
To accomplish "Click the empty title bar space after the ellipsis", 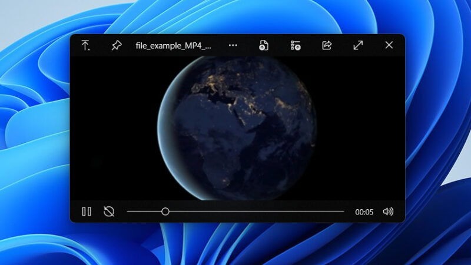I will [x=248, y=45].
